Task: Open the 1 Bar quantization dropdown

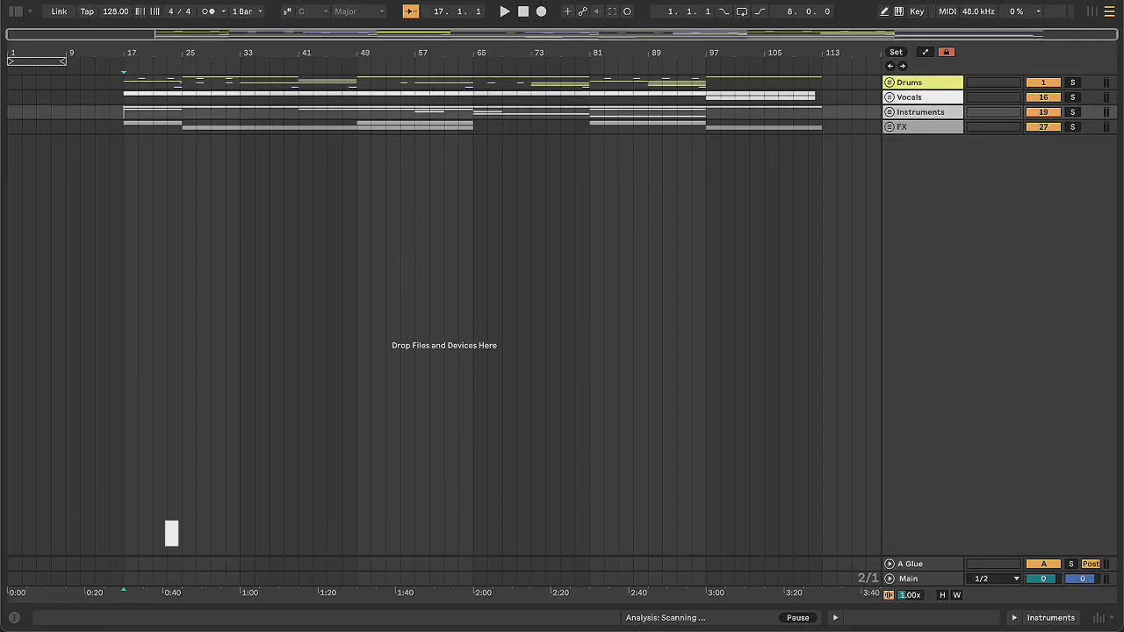Action: [247, 11]
